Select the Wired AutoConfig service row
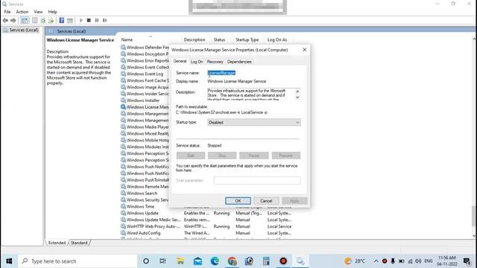The width and height of the screenshot is (477, 268). click(x=206, y=233)
